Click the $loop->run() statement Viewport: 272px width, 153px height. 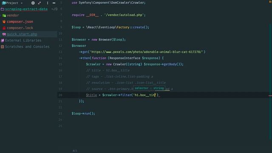click(x=83, y=113)
